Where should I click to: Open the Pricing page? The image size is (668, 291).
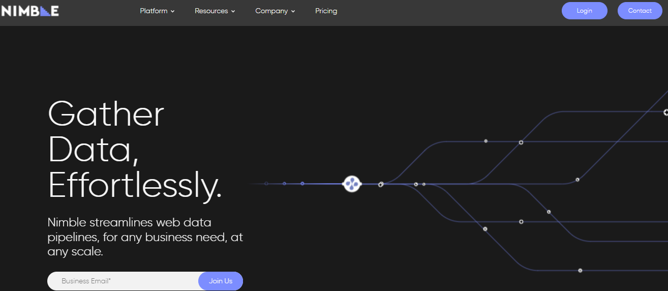(x=326, y=11)
